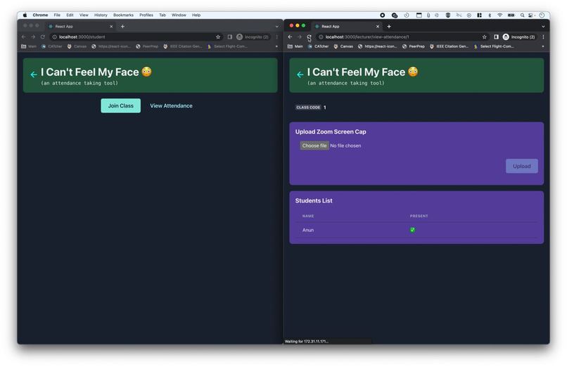Image resolution: width=567 pixels, height=367 pixels.
Task: Show more bookmarks in lecturer window
Action: pyautogui.click(x=543, y=46)
